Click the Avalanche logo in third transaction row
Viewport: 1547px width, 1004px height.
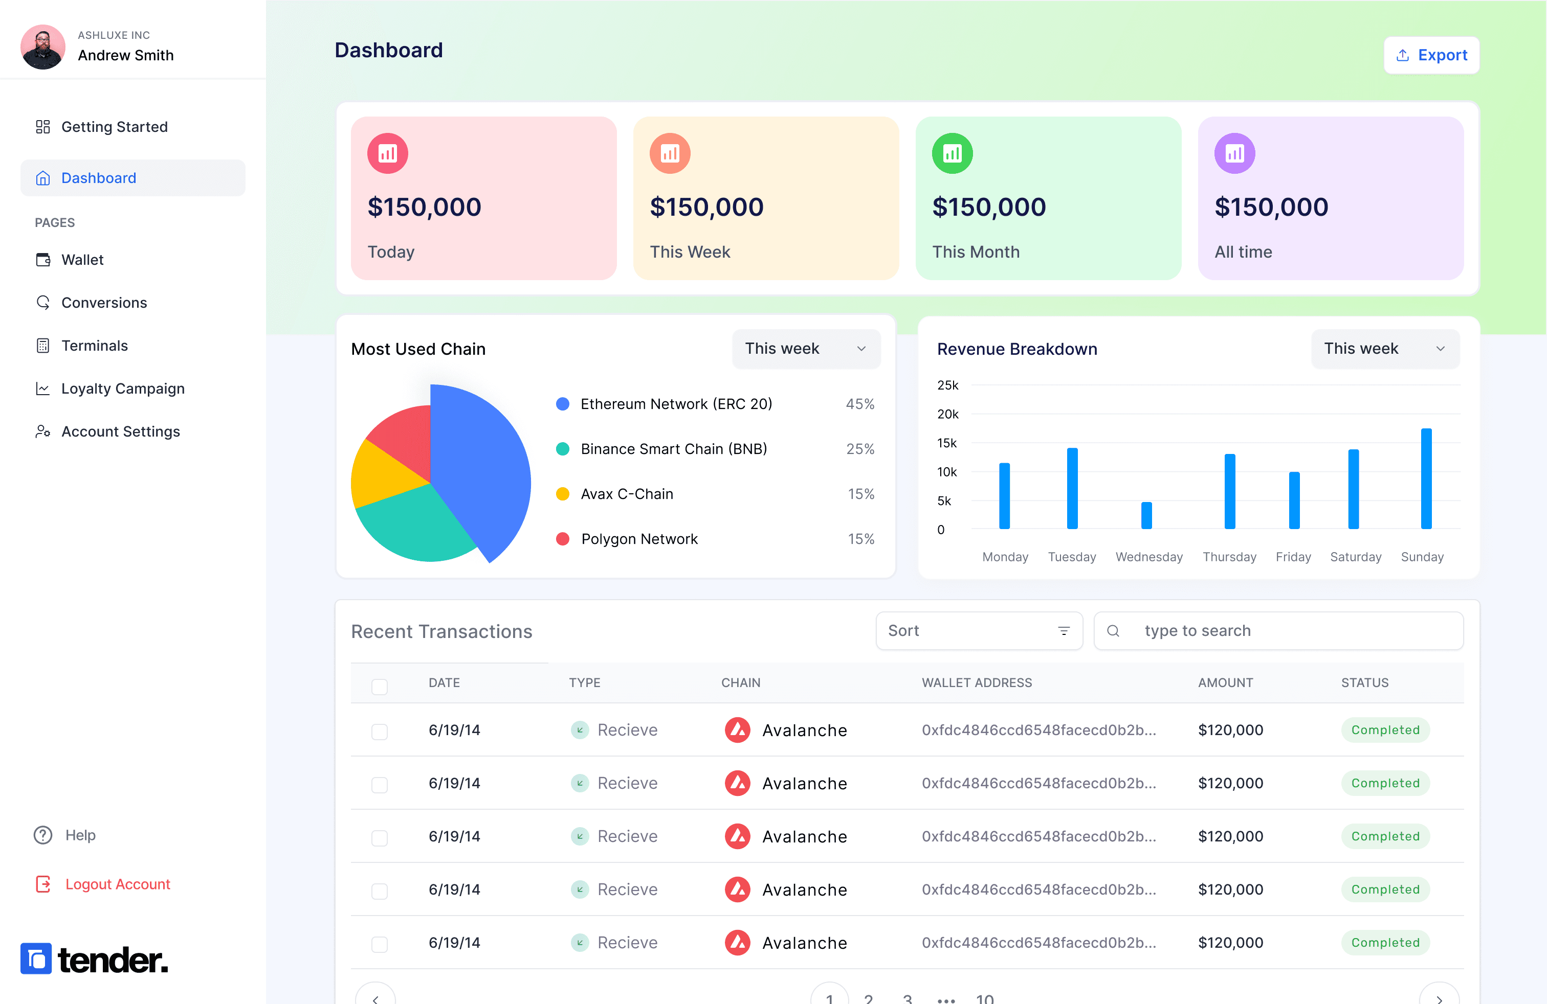(x=737, y=836)
